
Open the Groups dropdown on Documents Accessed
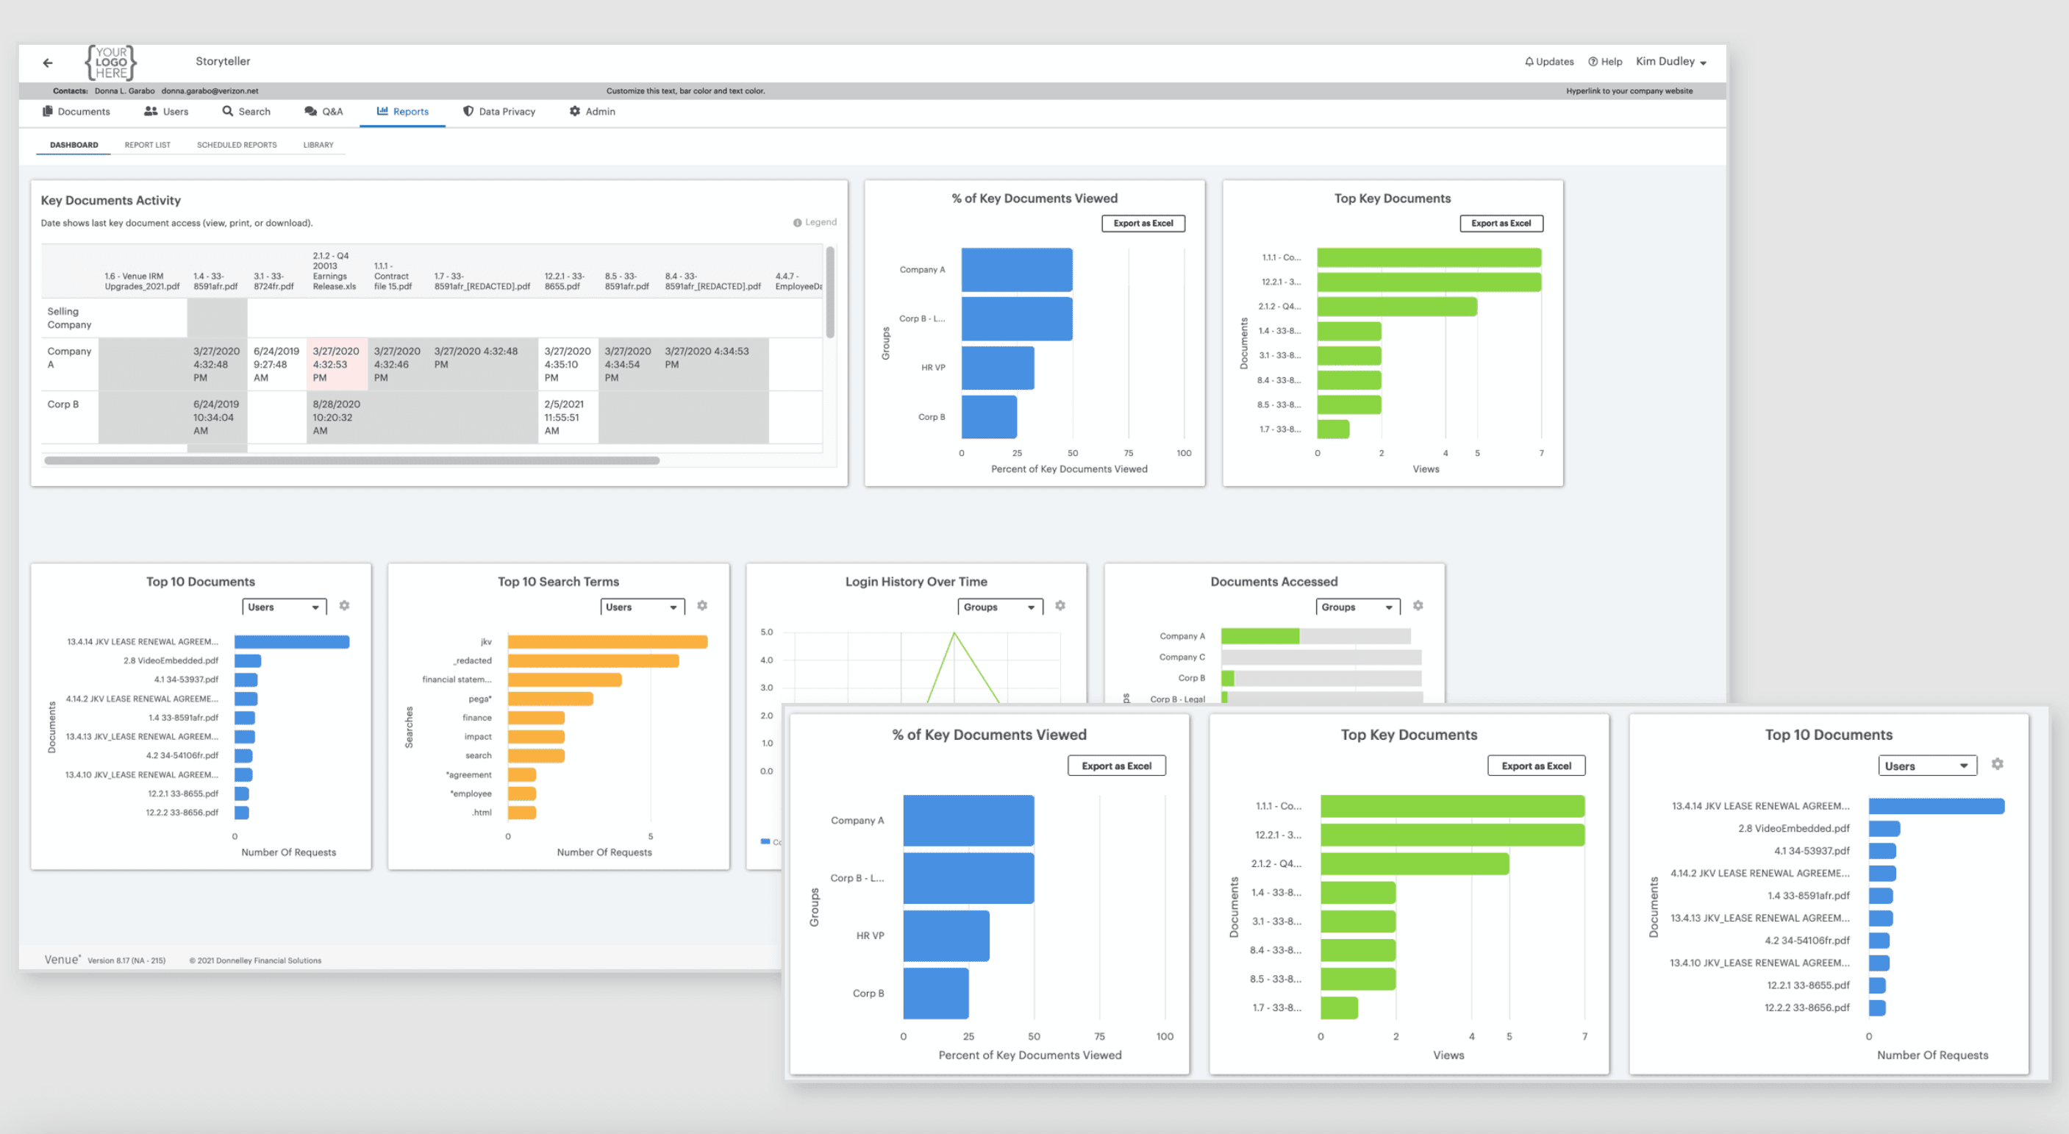click(1357, 607)
